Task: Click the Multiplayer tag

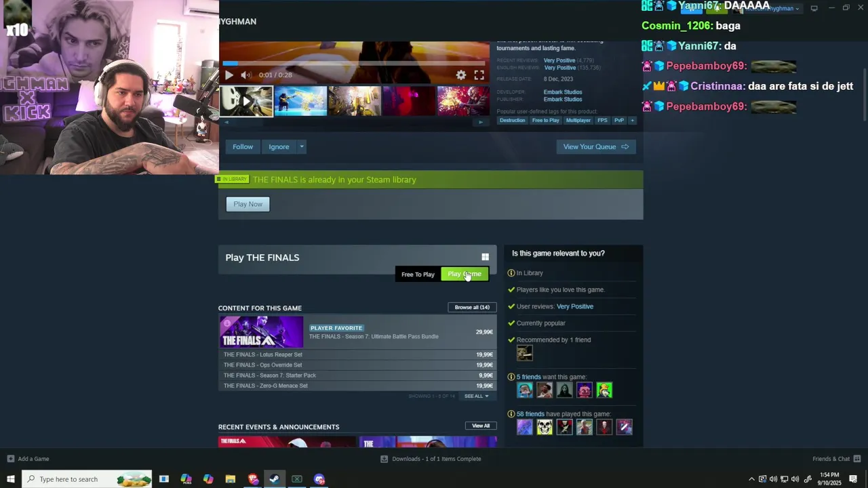Action: coord(578,121)
